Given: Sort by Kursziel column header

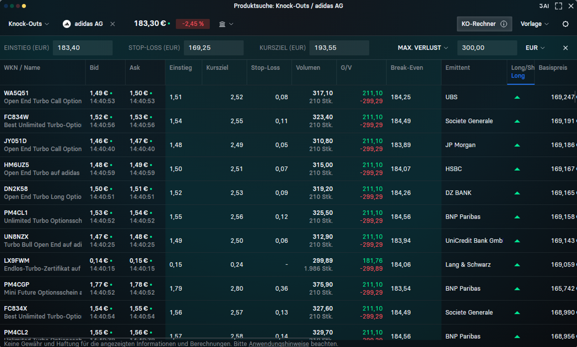Looking at the screenshot, I should pyautogui.click(x=217, y=68).
